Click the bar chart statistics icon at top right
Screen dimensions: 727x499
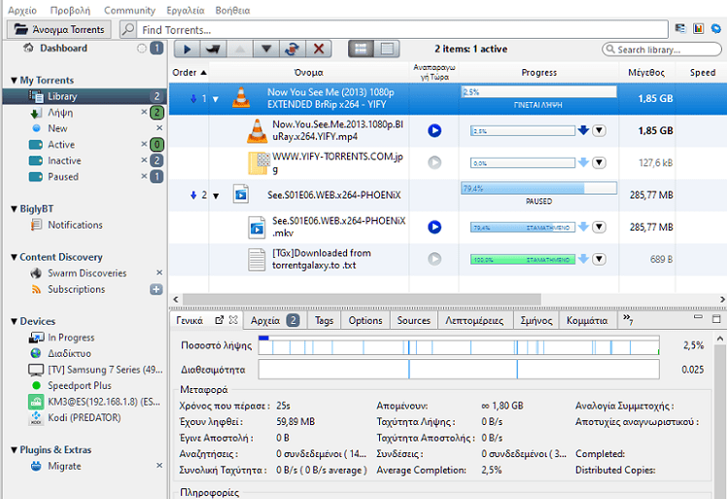click(x=698, y=29)
